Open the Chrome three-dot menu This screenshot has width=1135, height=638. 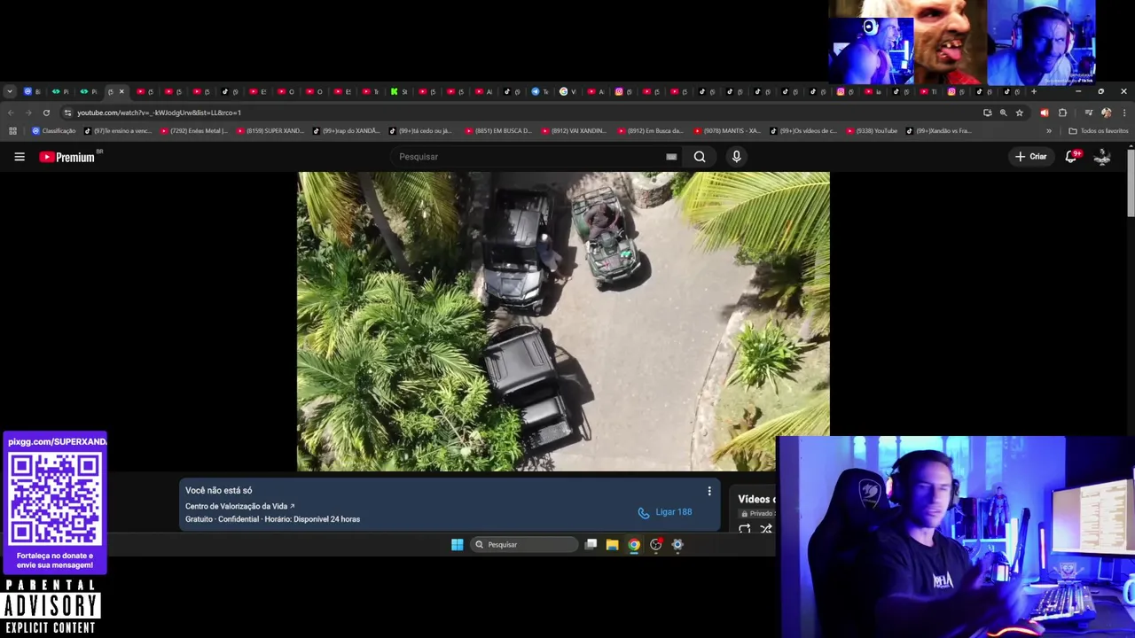(1124, 113)
